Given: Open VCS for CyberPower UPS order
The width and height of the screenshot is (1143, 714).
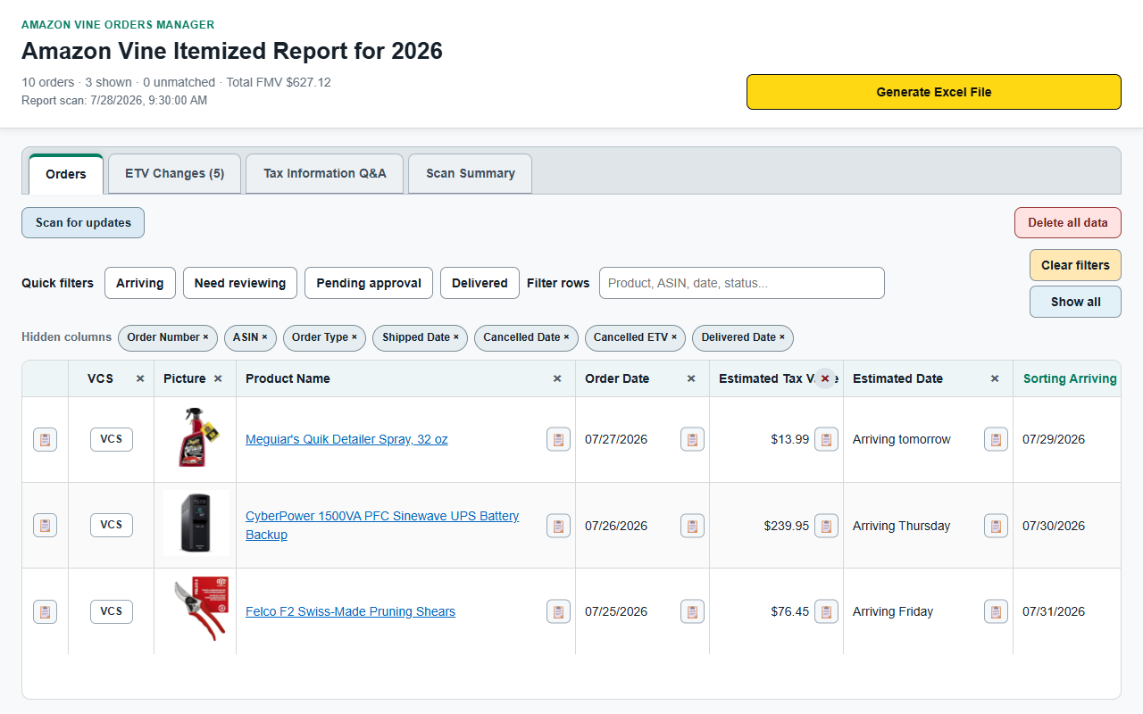Looking at the screenshot, I should coord(112,526).
